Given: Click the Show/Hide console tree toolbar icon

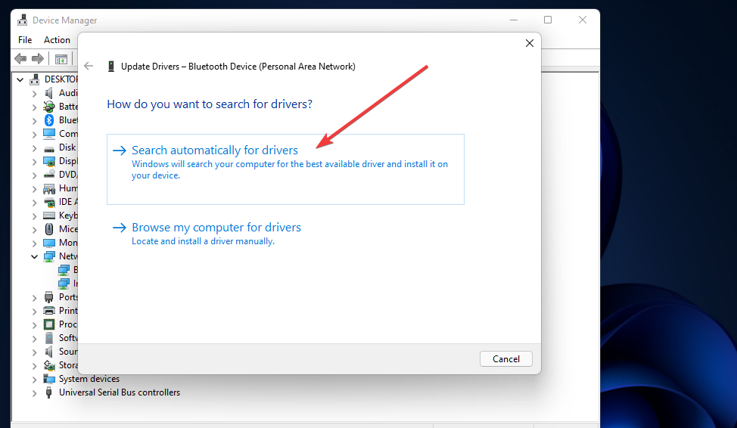Looking at the screenshot, I should (x=61, y=59).
